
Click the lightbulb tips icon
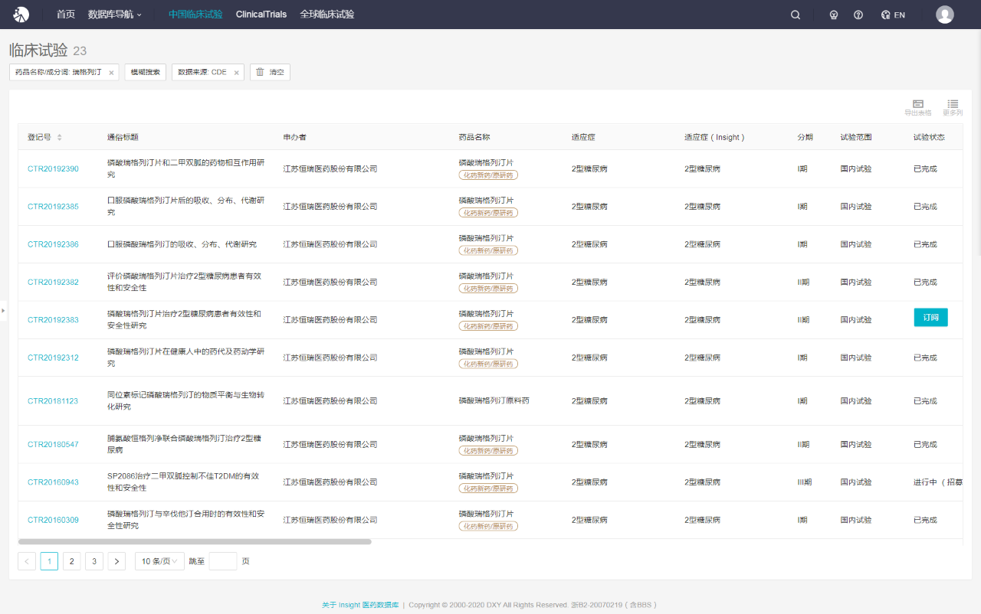tap(834, 15)
